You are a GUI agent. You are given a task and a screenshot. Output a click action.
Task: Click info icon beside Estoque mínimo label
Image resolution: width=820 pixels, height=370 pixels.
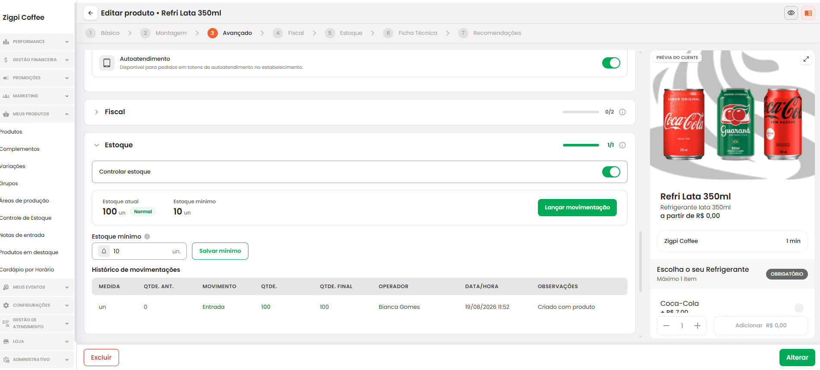tap(147, 236)
